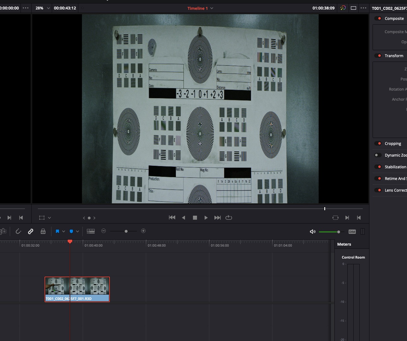Toggle loop playback
The image size is (407, 341).
click(229, 218)
